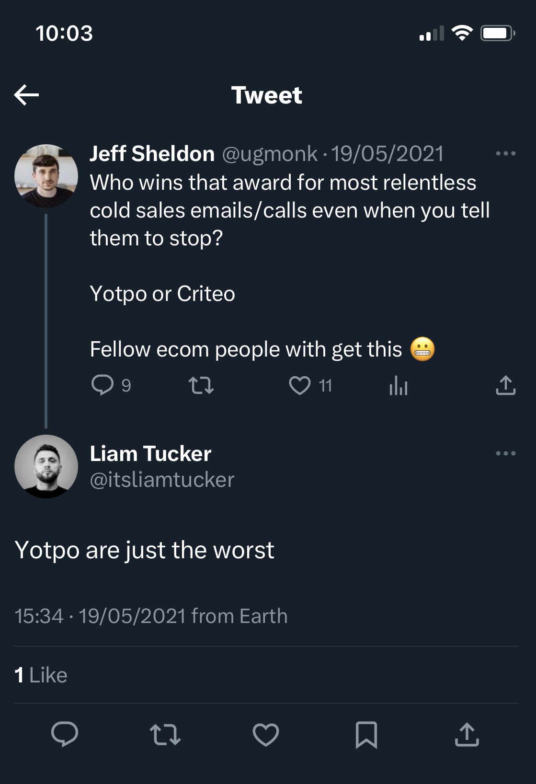Open the @itsliamtucker handle link
536x784 pixels.
162,480
